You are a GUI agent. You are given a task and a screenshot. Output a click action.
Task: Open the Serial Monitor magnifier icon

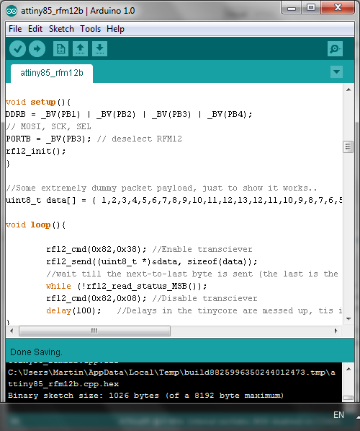click(335, 49)
